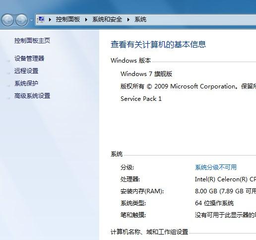Go back with the Back arrow button

(x=7, y=20)
